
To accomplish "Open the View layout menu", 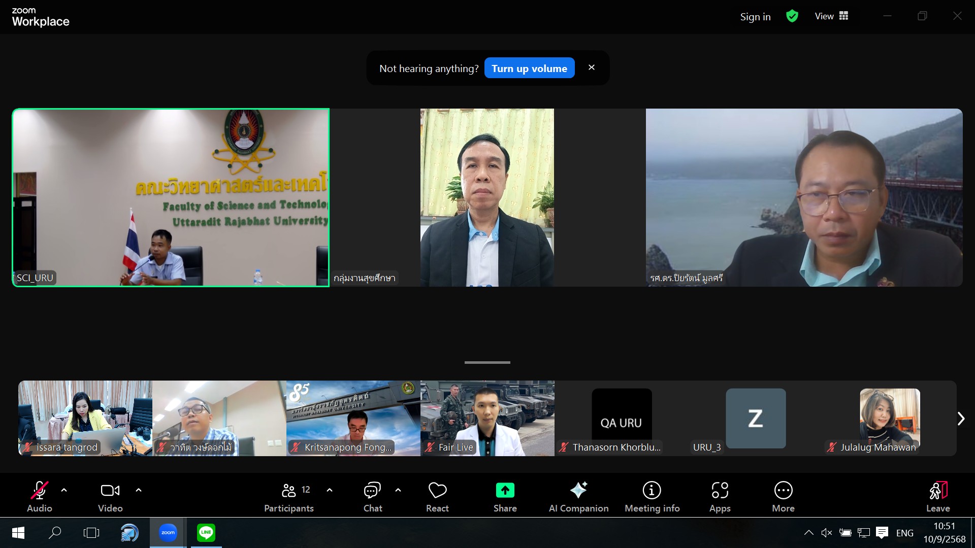I will pyautogui.click(x=831, y=16).
